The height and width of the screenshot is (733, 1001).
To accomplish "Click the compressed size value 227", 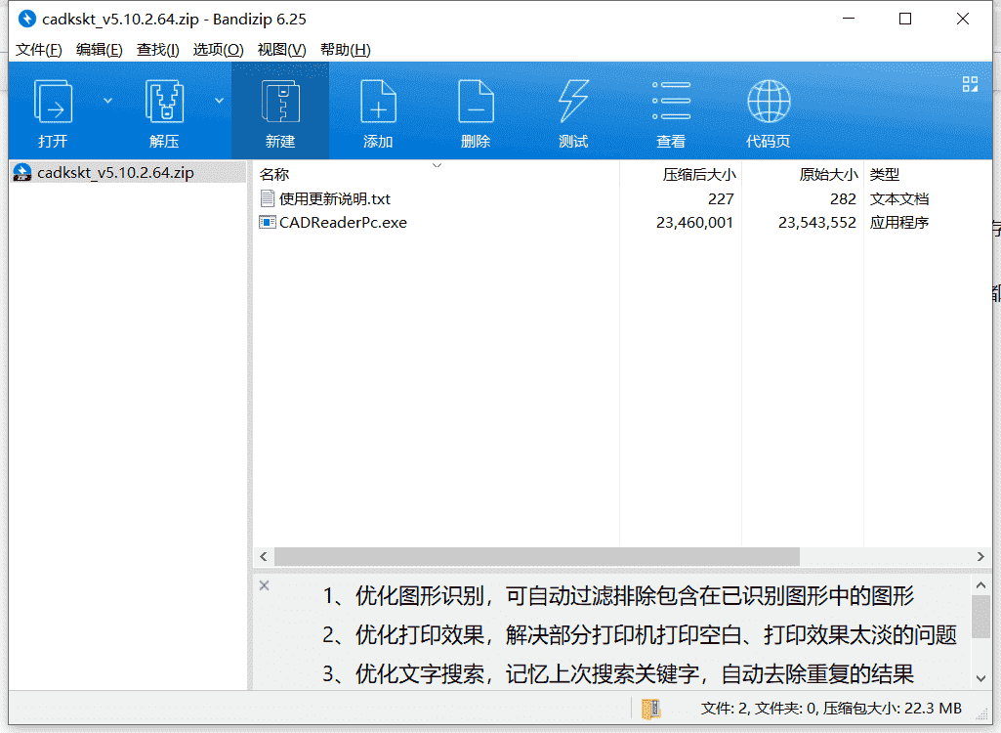I will click(x=721, y=198).
